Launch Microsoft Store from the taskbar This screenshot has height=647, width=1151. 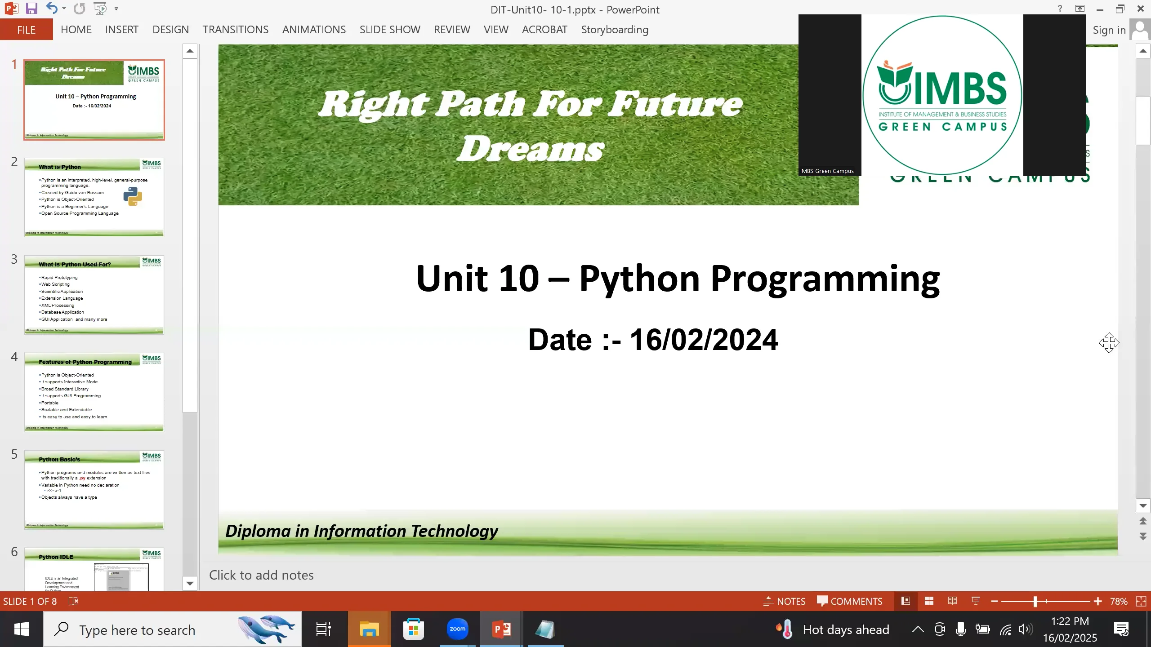413,629
